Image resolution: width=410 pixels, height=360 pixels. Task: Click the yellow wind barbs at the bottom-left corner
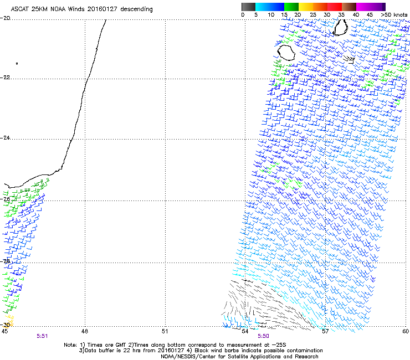click(8, 321)
